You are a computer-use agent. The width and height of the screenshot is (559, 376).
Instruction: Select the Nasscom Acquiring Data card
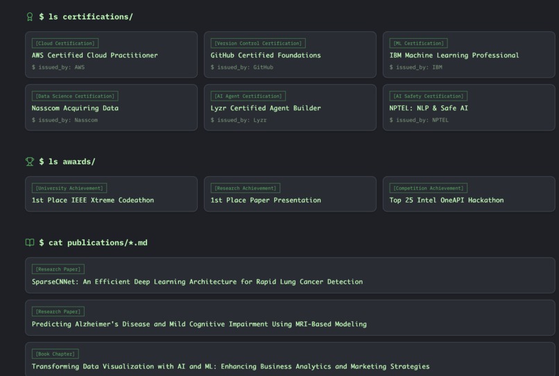[x=111, y=108]
